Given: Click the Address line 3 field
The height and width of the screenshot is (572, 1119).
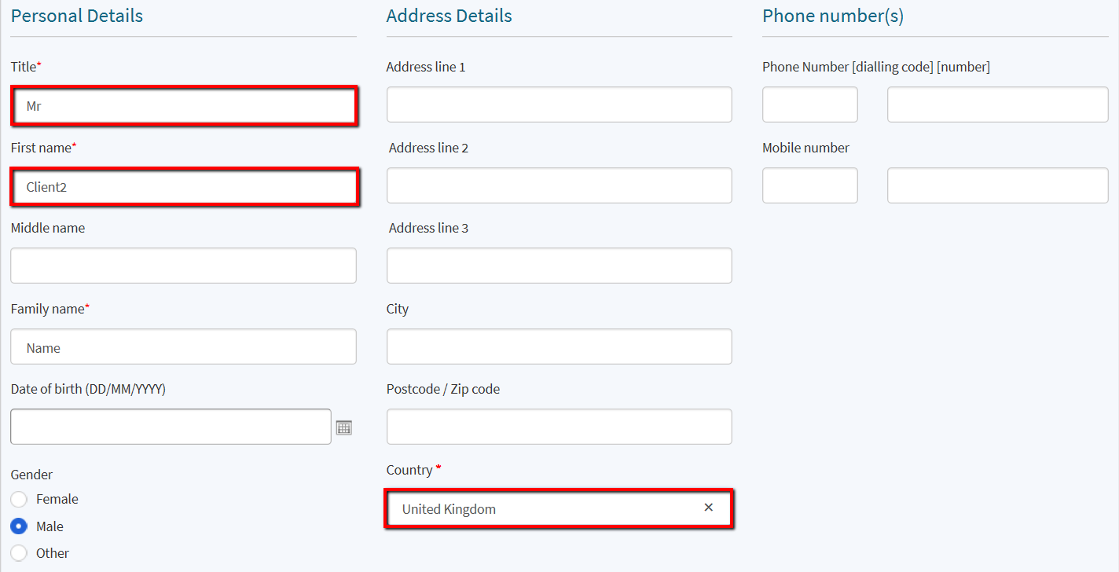Looking at the screenshot, I should 559,266.
